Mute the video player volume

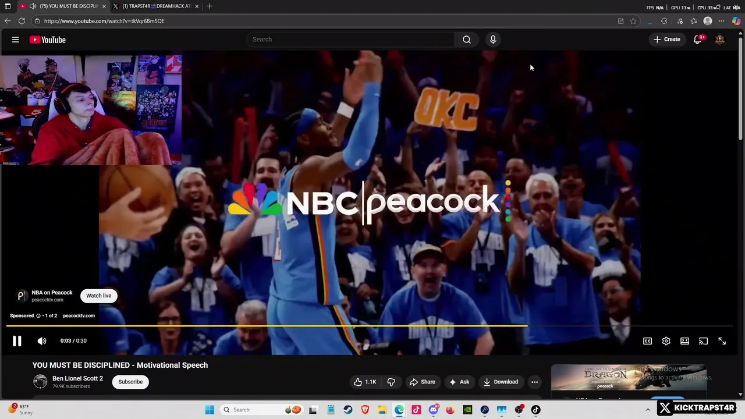[42, 341]
